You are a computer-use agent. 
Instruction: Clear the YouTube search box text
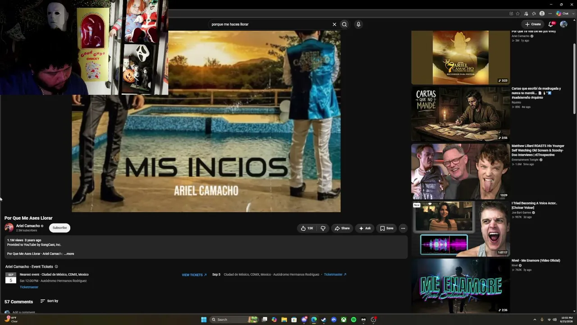(x=334, y=24)
